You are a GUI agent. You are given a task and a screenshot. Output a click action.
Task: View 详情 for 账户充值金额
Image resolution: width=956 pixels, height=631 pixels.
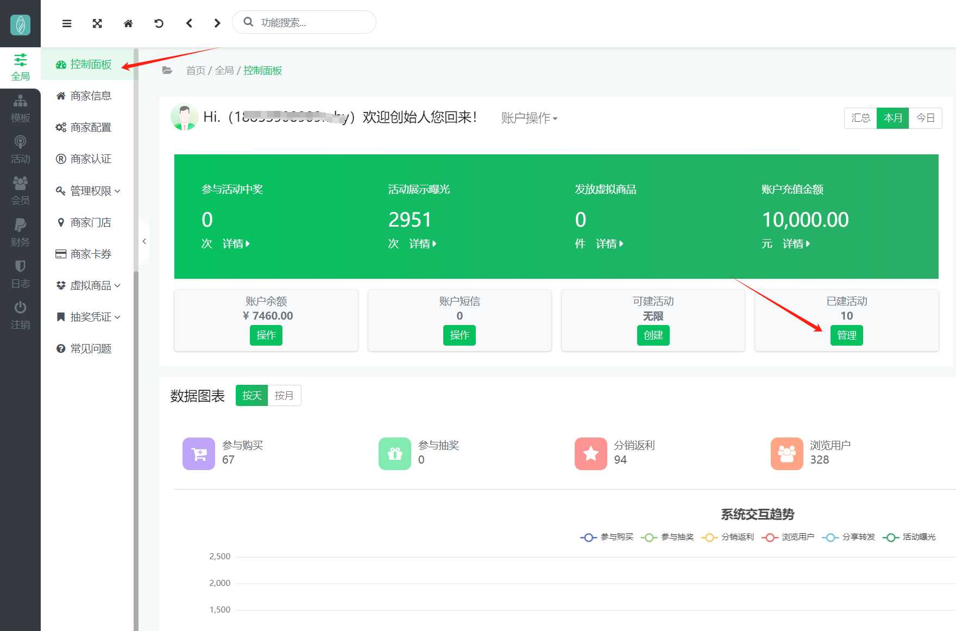[x=797, y=244]
